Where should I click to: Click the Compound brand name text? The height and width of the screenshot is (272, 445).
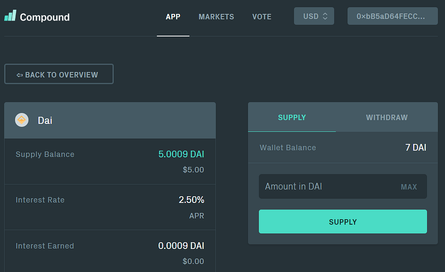[x=45, y=17]
